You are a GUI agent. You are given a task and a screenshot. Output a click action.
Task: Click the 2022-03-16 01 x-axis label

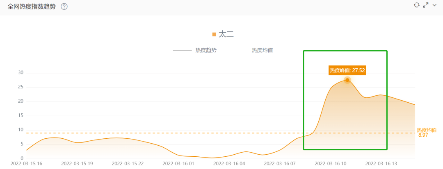click(178, 163)
